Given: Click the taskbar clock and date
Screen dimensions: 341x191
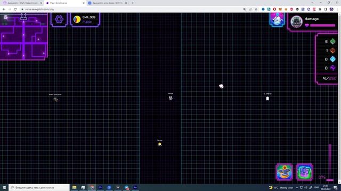Looking at the screenshot, I should pos(326,187).
